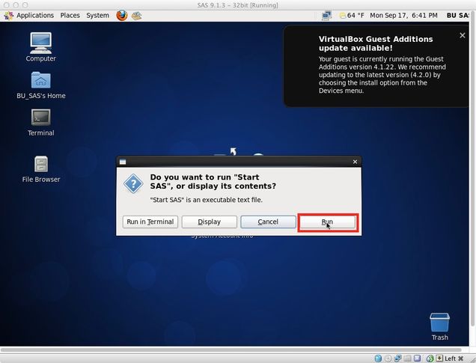Click VirtualBox mouse integration status icon
The image size is (476, 363).
pyautogui.click(x=430, y=359)
